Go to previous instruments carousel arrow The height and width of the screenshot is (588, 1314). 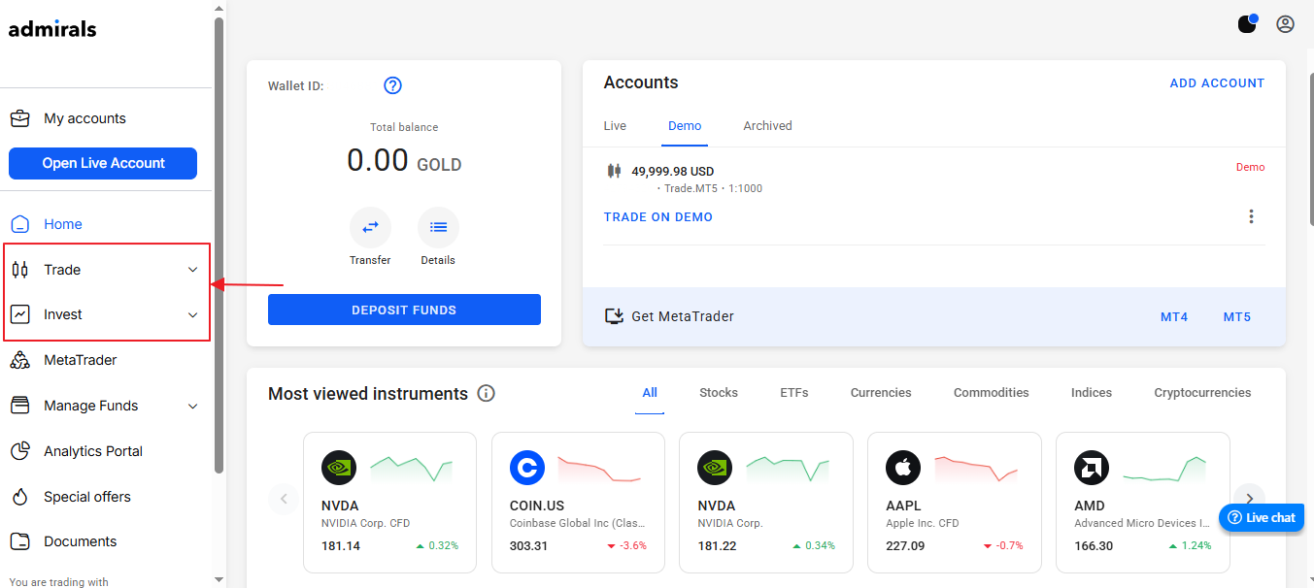pyautogui.click(x=284, y=499)
